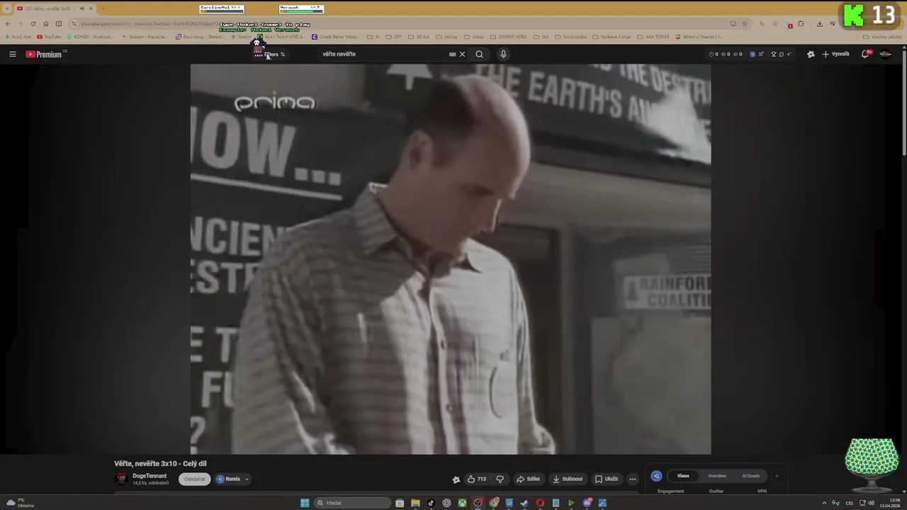Open the 'Wheel of Names' bookmark
This screenshot has width=907, height=510.
click(x=699, y=37)
